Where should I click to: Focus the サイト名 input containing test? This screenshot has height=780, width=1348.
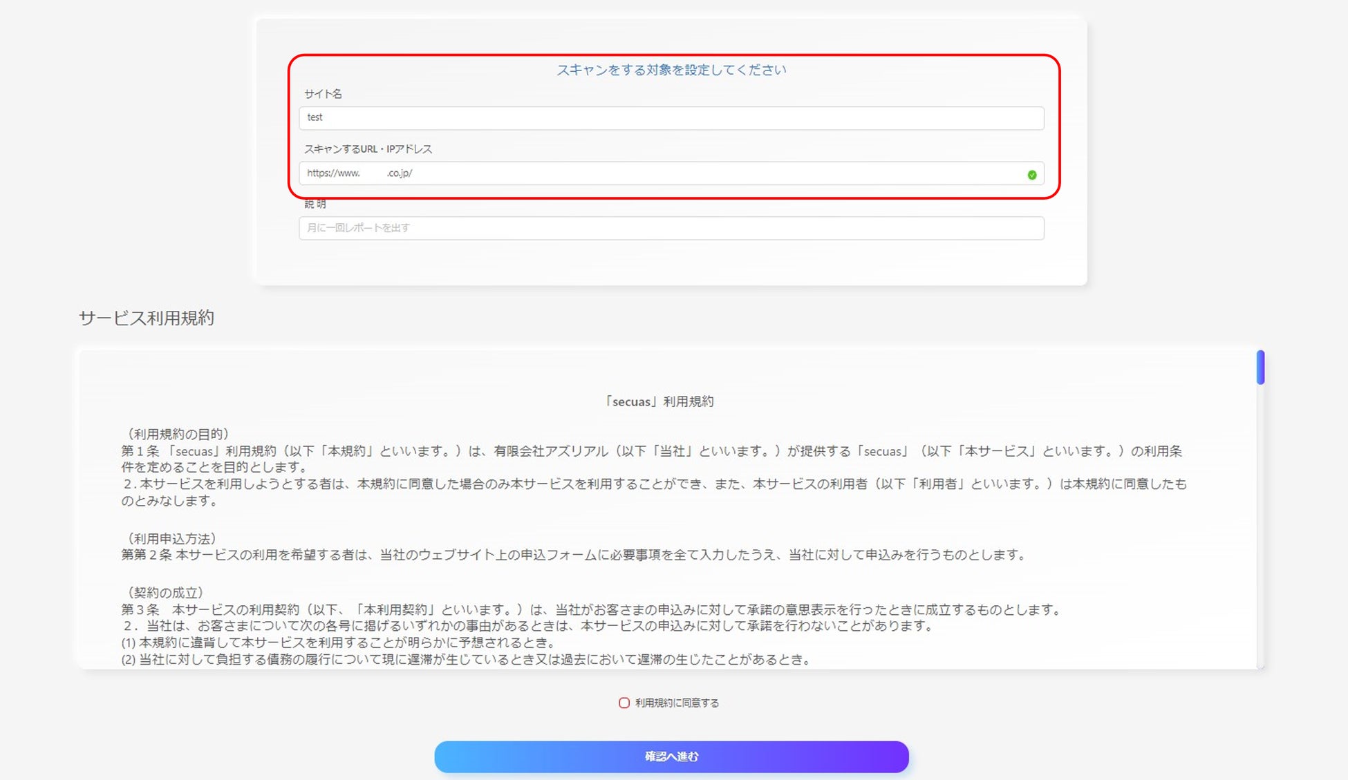coord(671,118)
